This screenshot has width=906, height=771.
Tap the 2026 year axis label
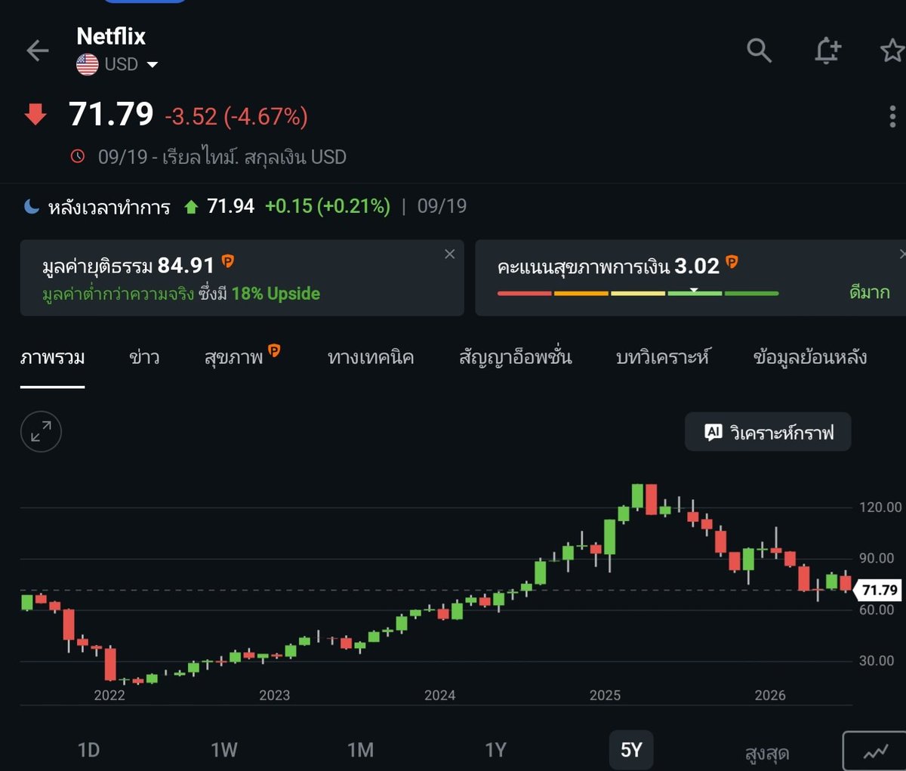click(x=770, y=695)
